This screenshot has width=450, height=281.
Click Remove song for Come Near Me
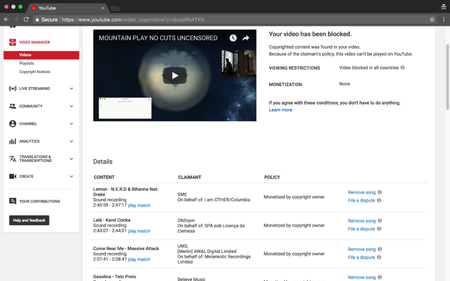pos(362,249)
